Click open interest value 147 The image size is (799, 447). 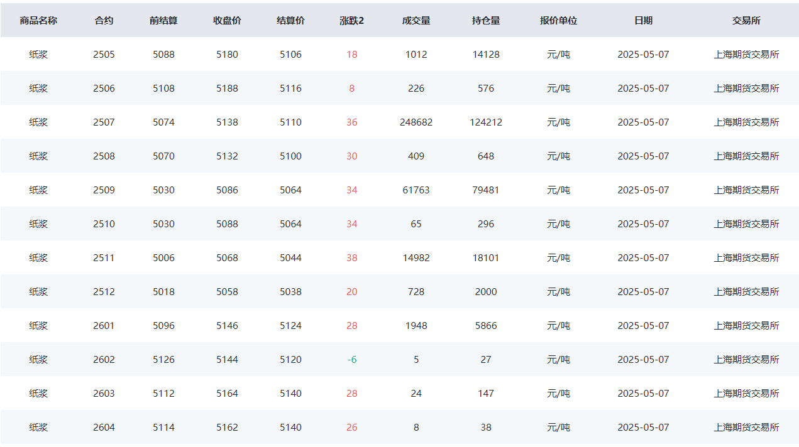[486, 394]
